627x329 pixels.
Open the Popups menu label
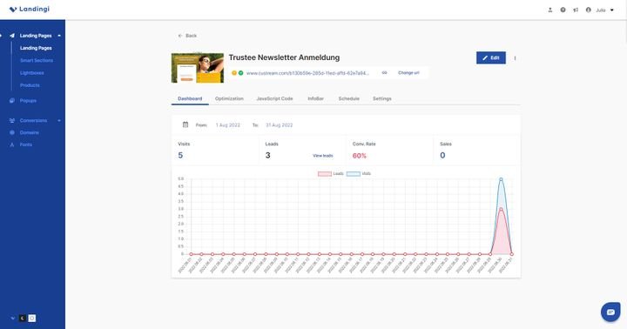[x=28, y=101]
